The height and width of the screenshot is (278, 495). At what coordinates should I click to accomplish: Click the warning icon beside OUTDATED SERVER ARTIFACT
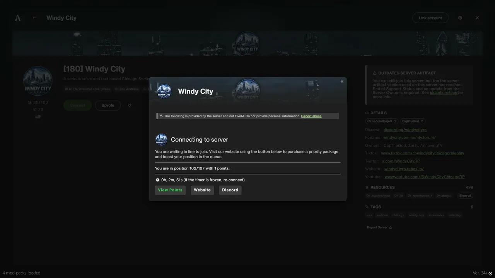pyautogui.click(x=375, y=73)
